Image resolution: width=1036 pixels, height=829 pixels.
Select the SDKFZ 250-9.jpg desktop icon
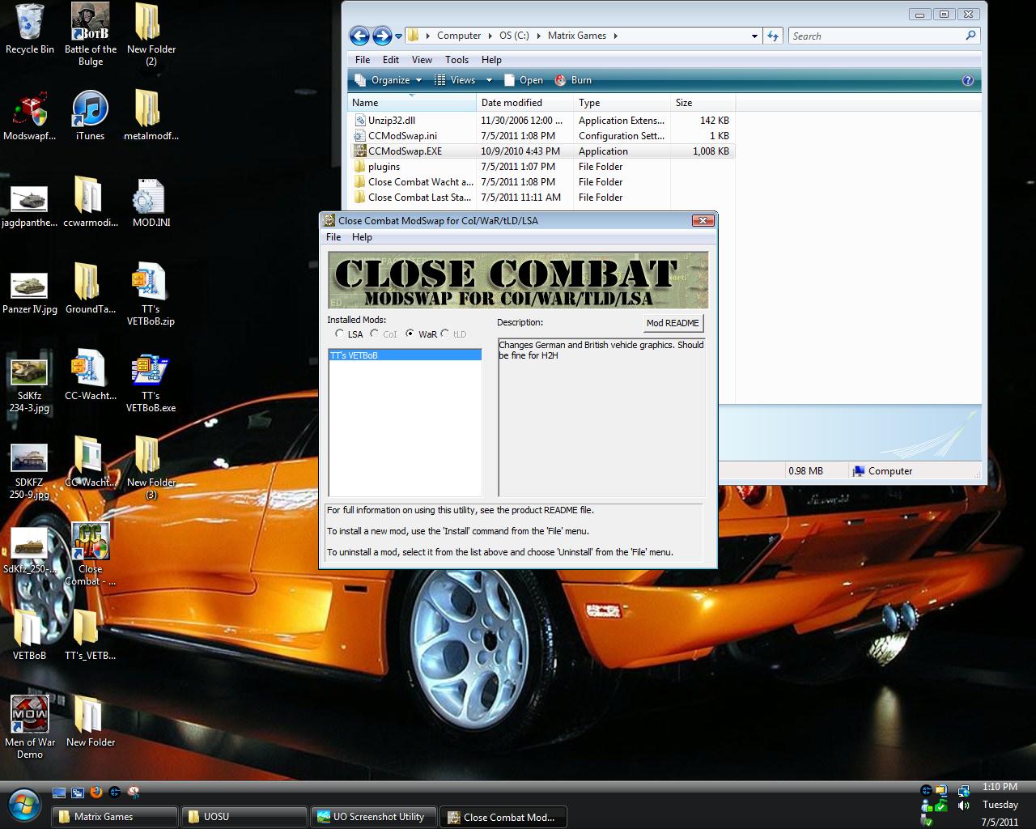point(30,471)
